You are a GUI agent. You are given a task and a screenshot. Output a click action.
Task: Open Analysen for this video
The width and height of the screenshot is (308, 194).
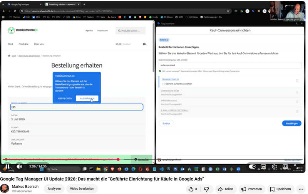(54, 189)
